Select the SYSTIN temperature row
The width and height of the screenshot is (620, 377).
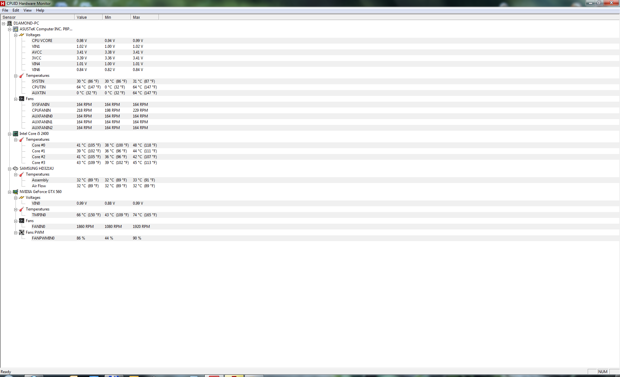(x=325, y=81)
